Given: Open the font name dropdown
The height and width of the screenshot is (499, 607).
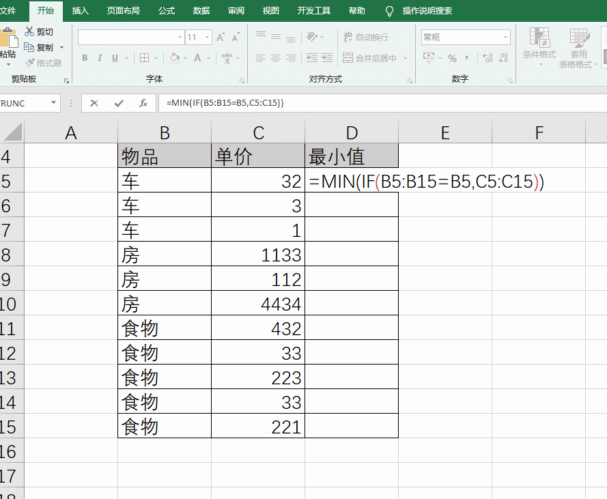Looking at the screenshot, I should 180,37.
